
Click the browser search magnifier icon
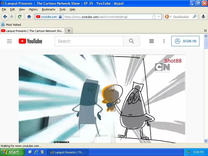[194, 17]
